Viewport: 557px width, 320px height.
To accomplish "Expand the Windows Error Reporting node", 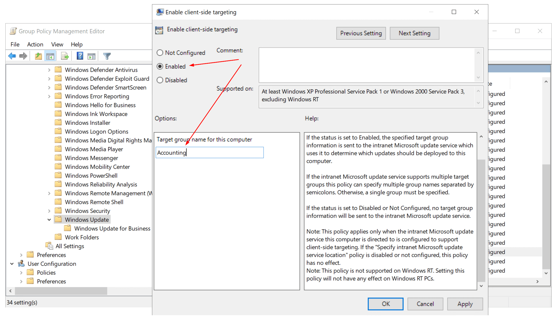I will 49,97.
